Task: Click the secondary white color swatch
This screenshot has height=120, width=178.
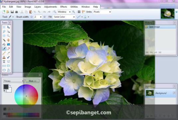Action: [x=9, y=90]
